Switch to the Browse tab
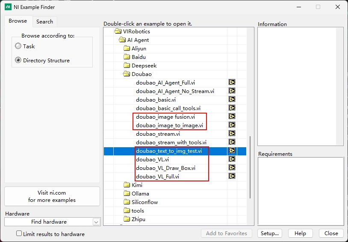Screen dimensions: 348x242 click(x=18, y=21)
